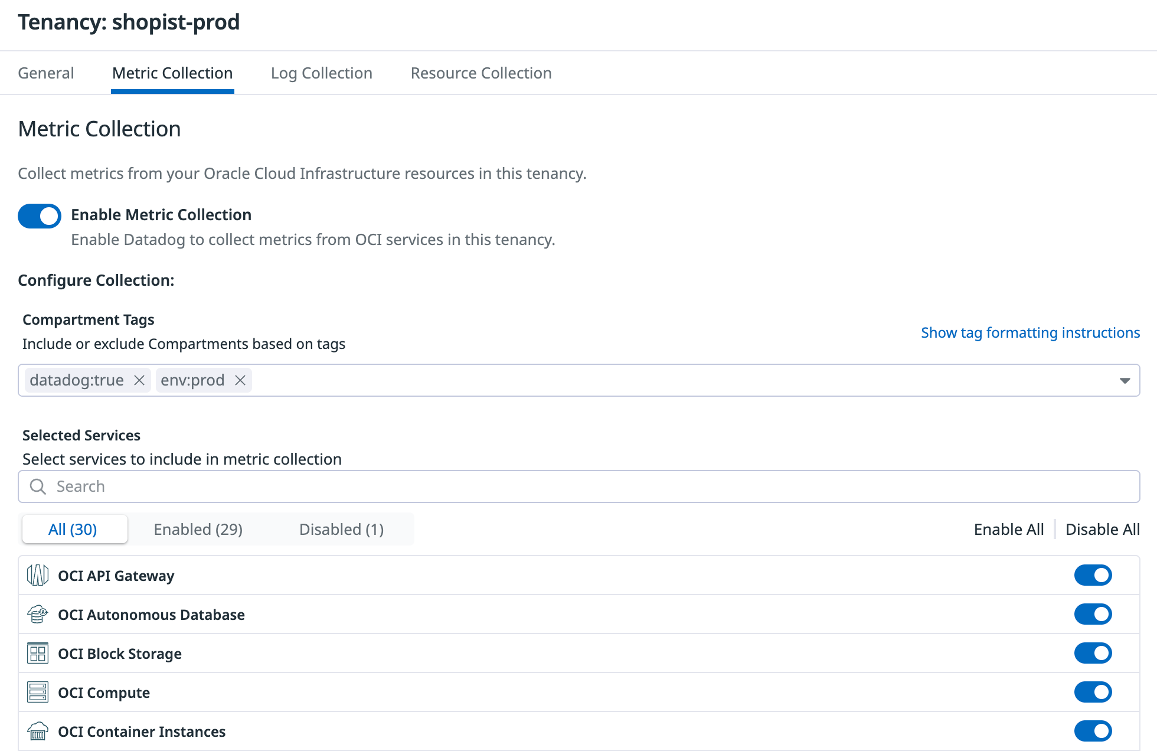Click Enable All services

click(1008, 529)
